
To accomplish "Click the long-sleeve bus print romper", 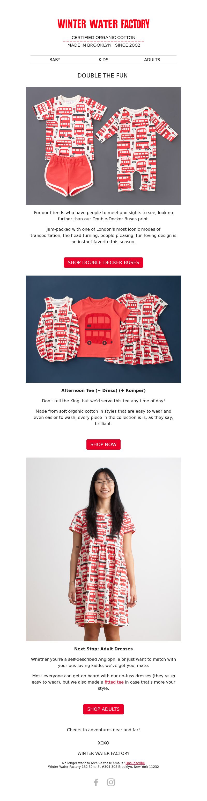I will pos(137,149).
